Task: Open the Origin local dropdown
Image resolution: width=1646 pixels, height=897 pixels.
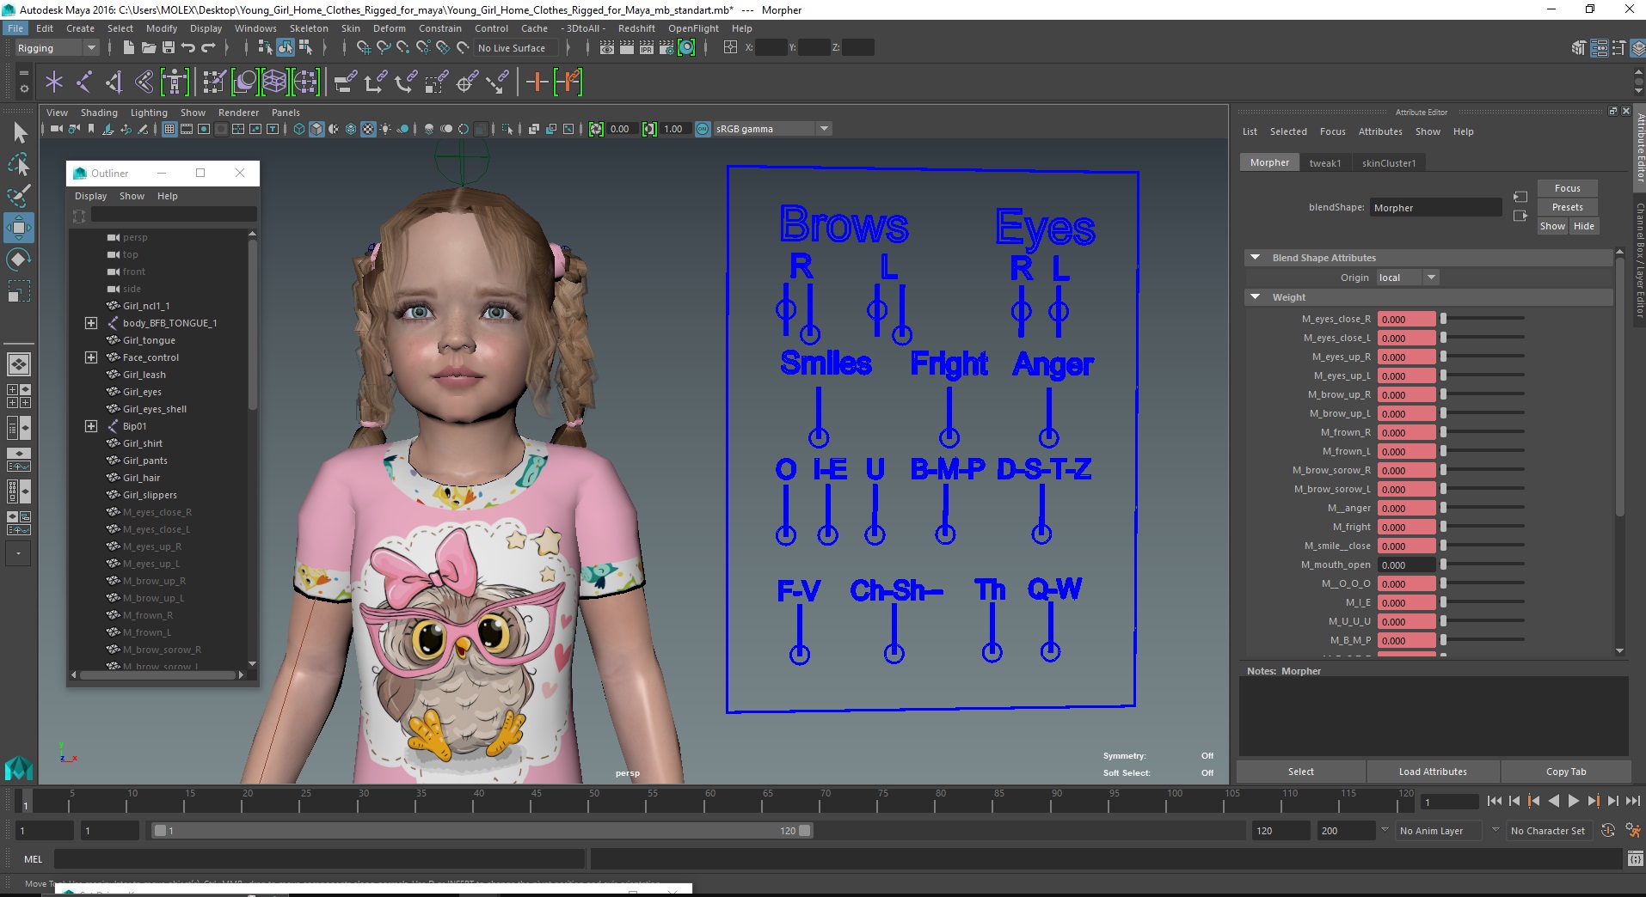Action: tap(1408, 278)
